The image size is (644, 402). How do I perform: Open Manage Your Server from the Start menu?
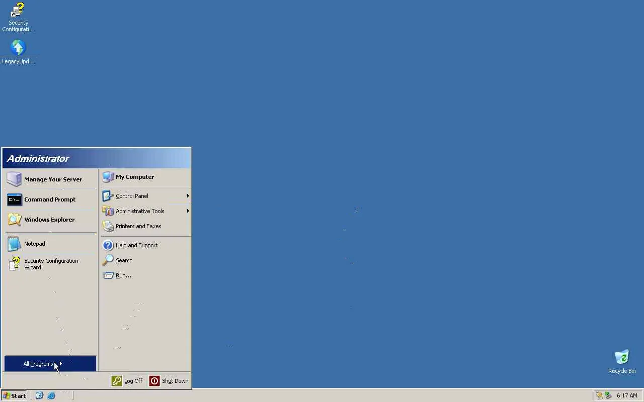pos(50,179)
